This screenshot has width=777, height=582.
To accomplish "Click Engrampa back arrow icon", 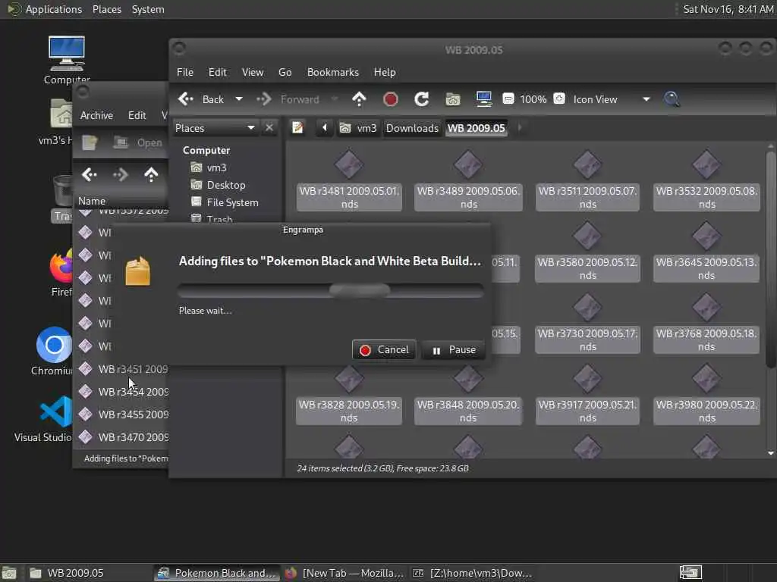I will coord(90,174).
